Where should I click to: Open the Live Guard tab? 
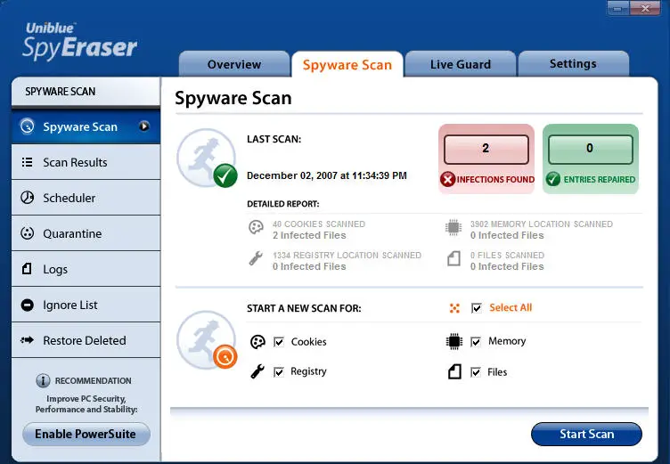pyautogui.click(x=461, y=64)
